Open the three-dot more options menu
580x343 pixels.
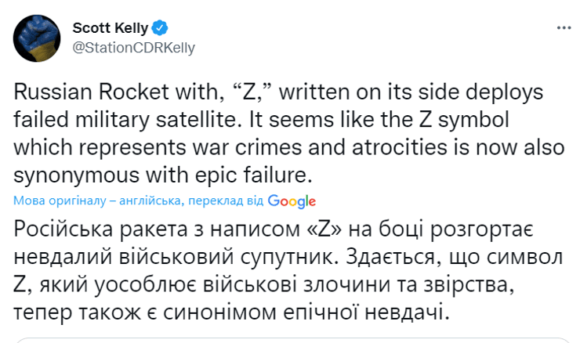click(x=564, y=28)
